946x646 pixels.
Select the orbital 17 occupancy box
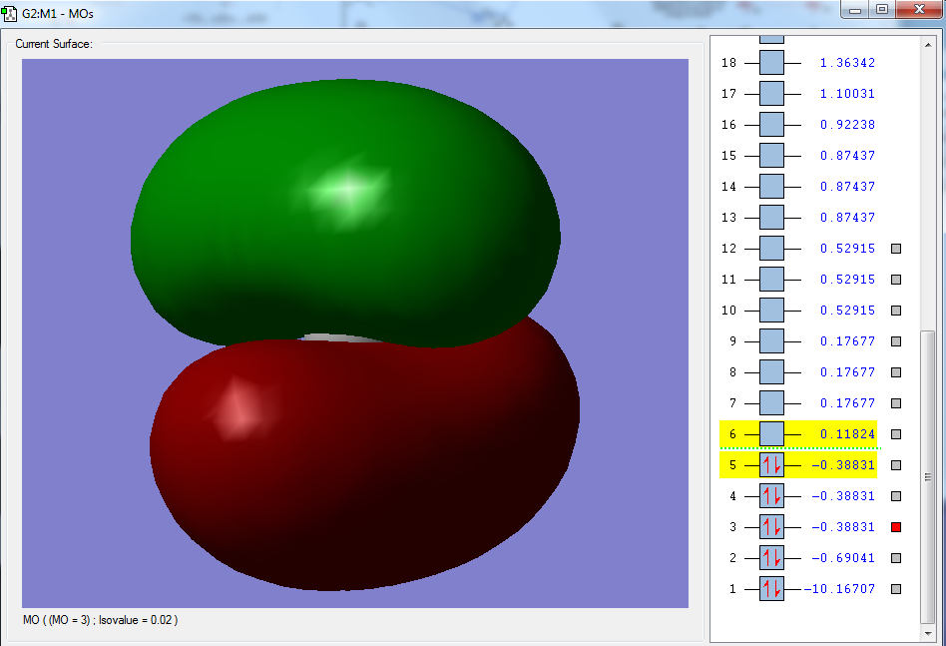click(x=771, y=94)
